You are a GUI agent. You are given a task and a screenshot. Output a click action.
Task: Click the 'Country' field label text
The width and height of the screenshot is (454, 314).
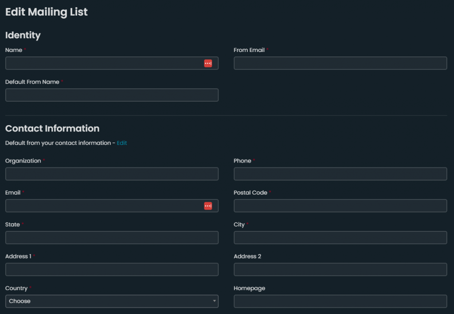point(16,288)
